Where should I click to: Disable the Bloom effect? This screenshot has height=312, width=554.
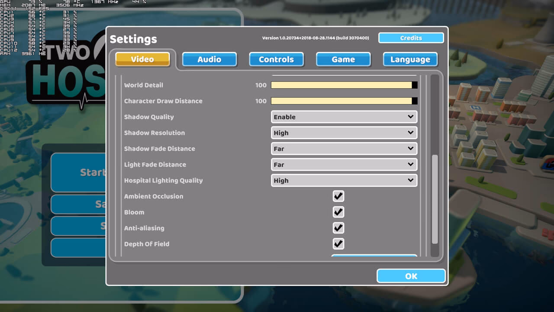(x=338, y=212)
